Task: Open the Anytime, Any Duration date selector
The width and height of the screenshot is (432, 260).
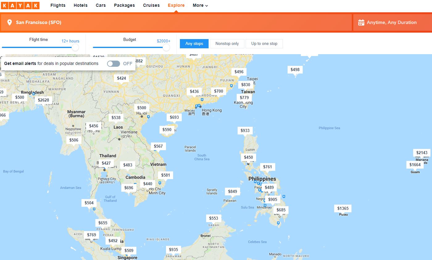Action: click(391, 22)
